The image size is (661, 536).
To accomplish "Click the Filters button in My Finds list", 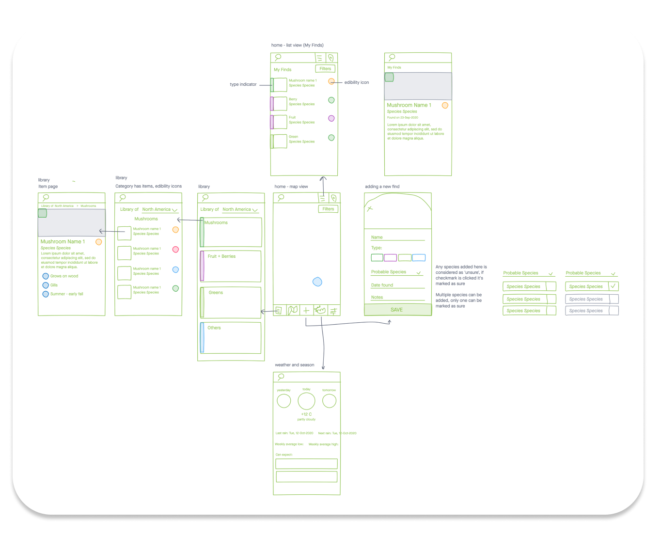I will point(325,69).
